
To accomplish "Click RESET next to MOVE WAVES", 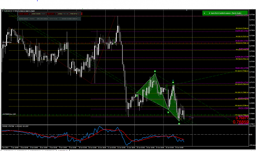I will 43,14.
